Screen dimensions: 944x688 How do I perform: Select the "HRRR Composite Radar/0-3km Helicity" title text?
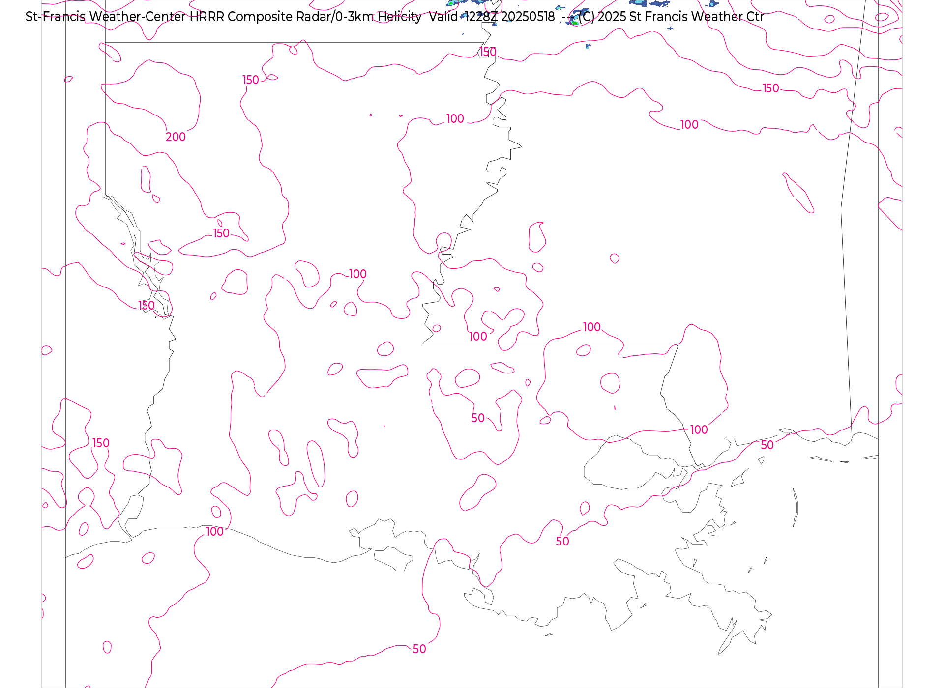(305, 17)
